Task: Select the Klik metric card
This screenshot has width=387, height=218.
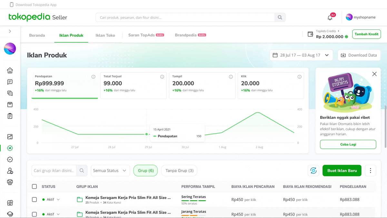Action: pyautogui.click(x=271, y=85)
